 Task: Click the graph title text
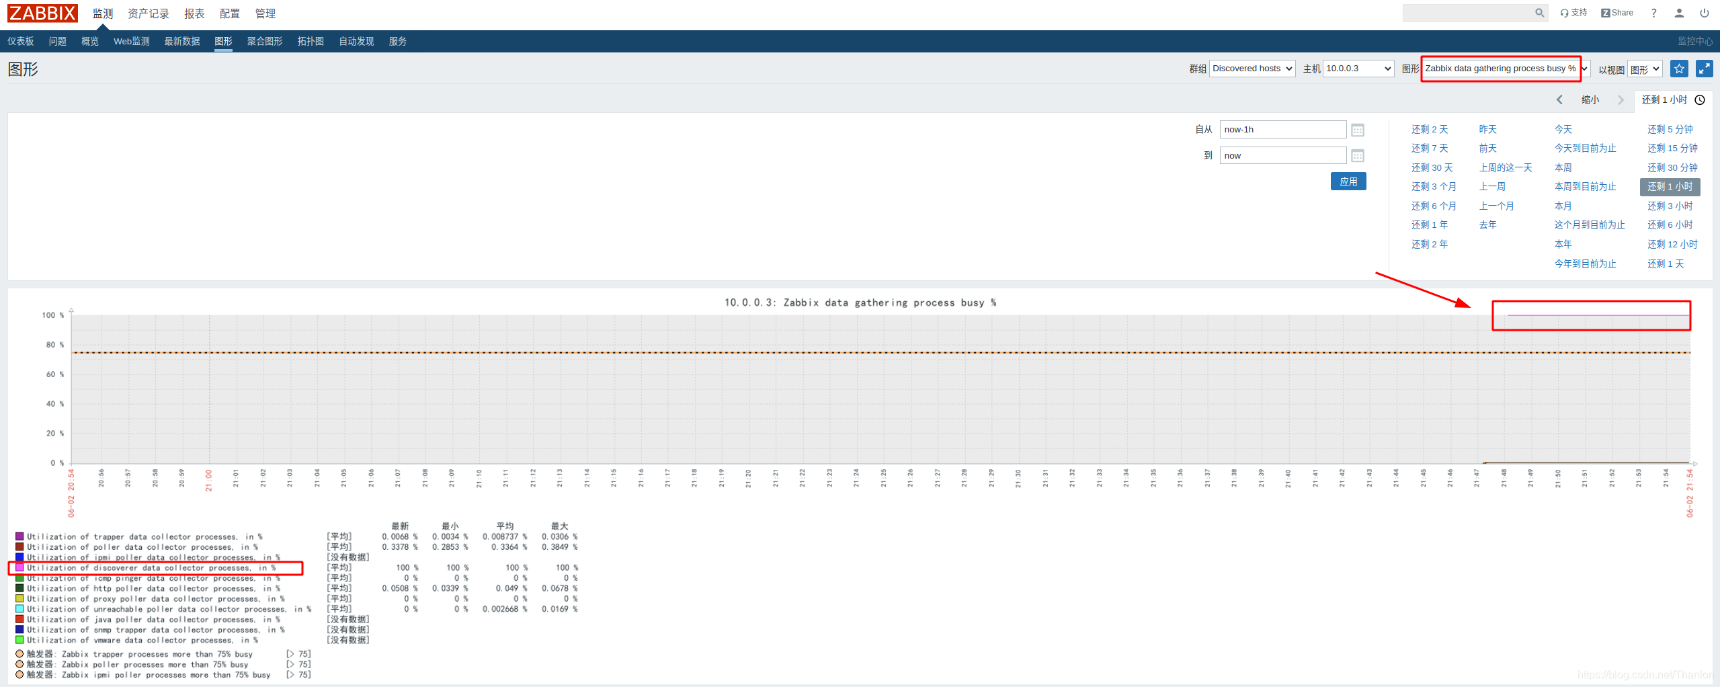click(860, 302)
